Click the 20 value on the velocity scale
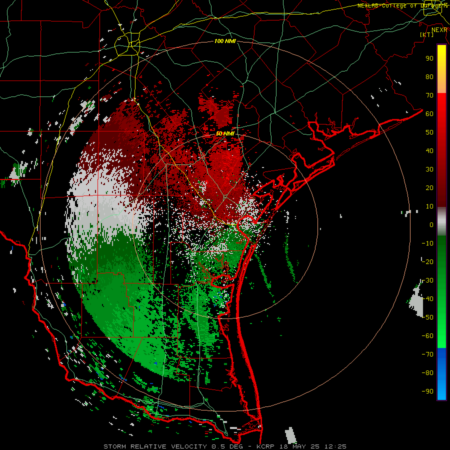 point(429,187)
